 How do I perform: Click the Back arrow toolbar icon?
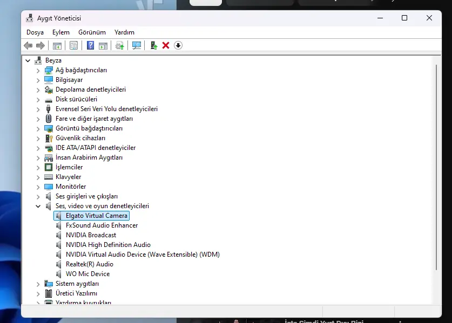click(x=28, y=45)
